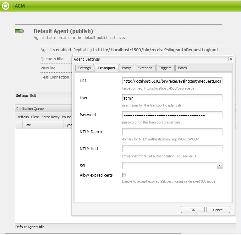Clear the Replication Queue
Screen dimensions: 241x235
click(35, 117)
